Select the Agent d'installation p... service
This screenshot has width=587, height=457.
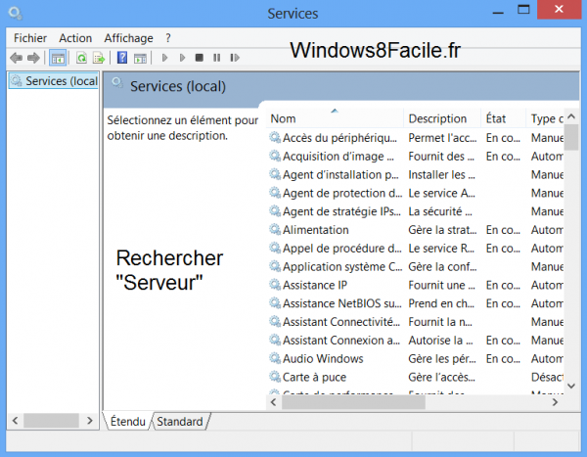click(340, 174)
